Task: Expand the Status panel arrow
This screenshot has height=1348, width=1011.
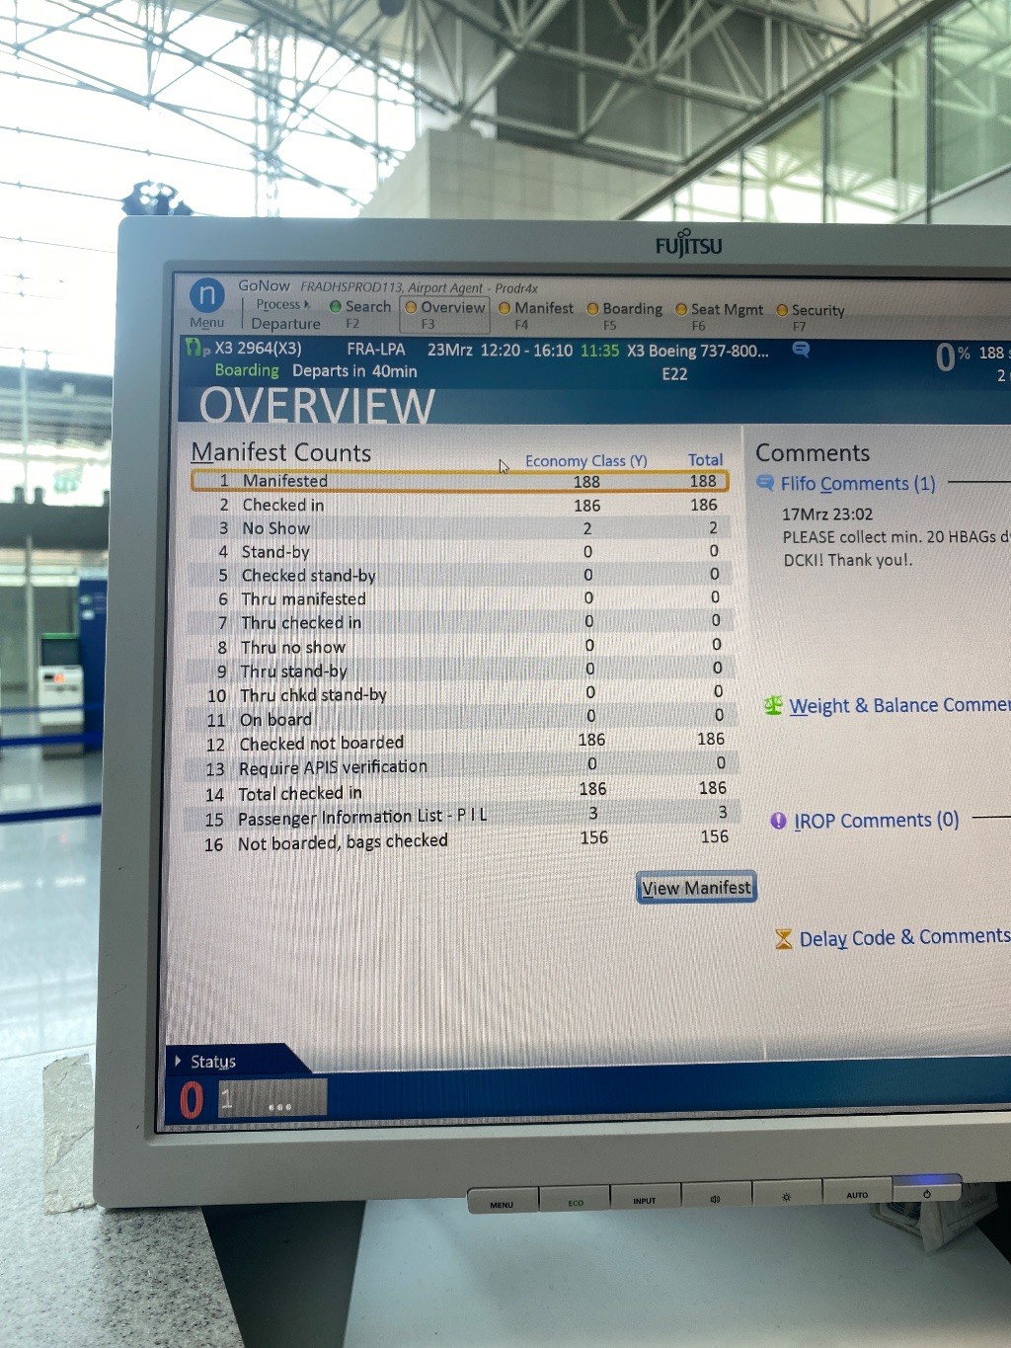Action: (178, 1061)
